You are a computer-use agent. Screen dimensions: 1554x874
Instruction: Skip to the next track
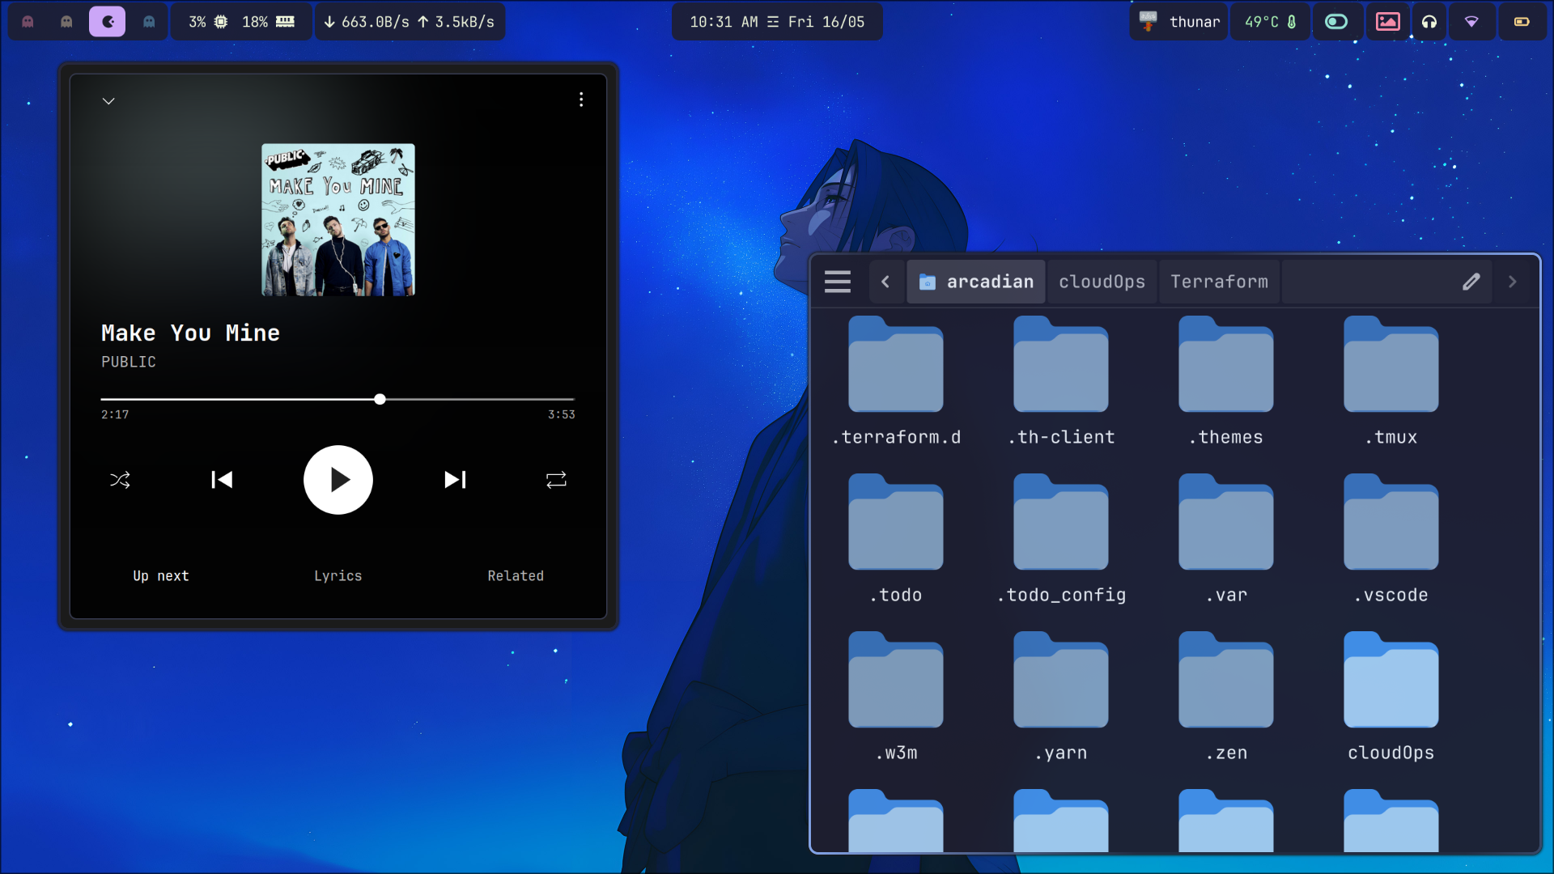point(455,480)
